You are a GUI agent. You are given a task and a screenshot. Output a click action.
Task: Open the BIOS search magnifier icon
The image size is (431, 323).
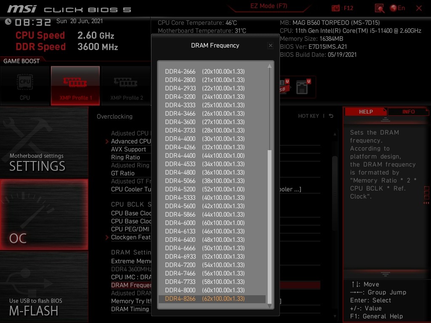point(379,8)
